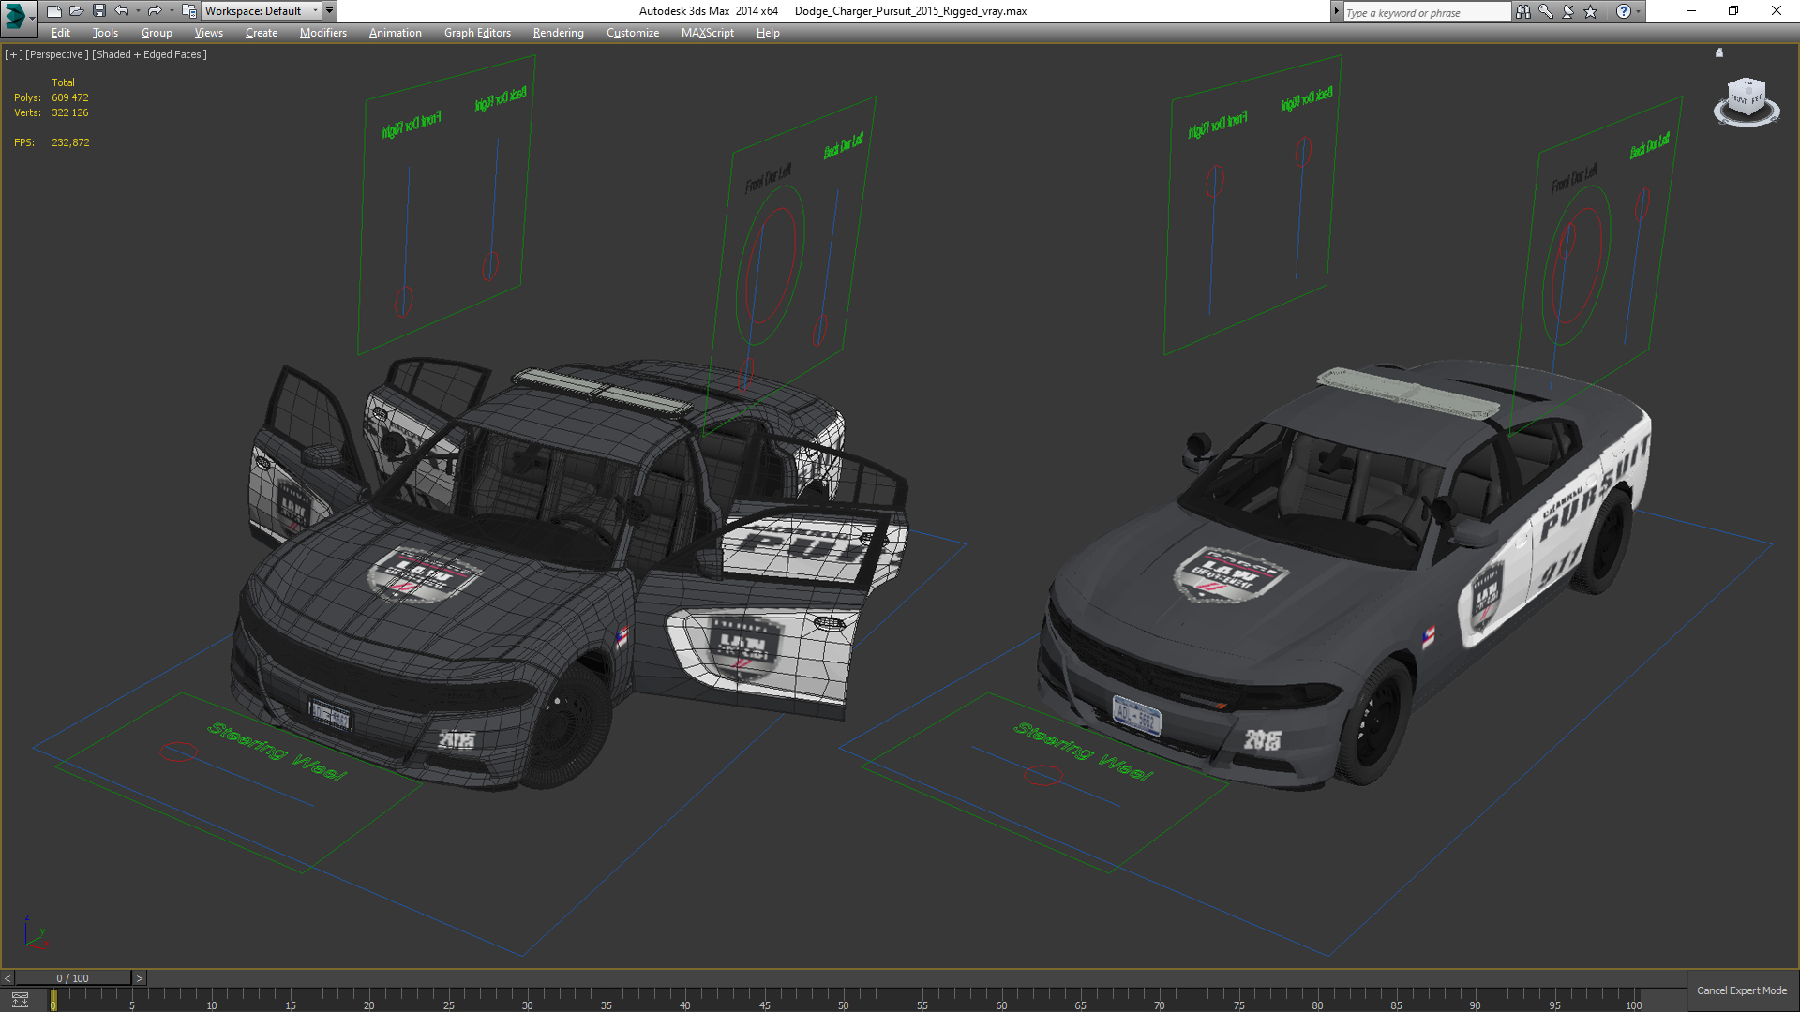Open the Tools menu
The width and height of the screenshot is (1800, 1012).
(105, 33)
